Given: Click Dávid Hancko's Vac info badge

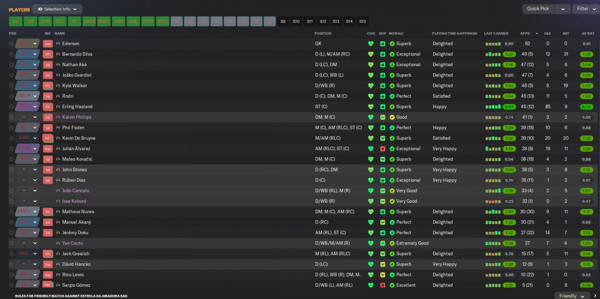Looking at the screenshot, I should tap(47, 264).
